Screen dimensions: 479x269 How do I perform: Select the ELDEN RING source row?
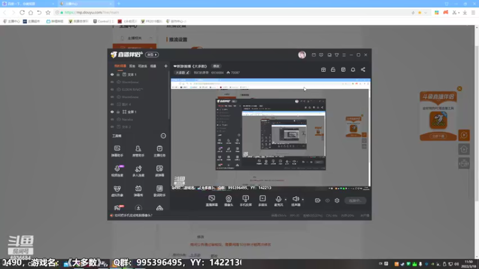click(139, 89)
